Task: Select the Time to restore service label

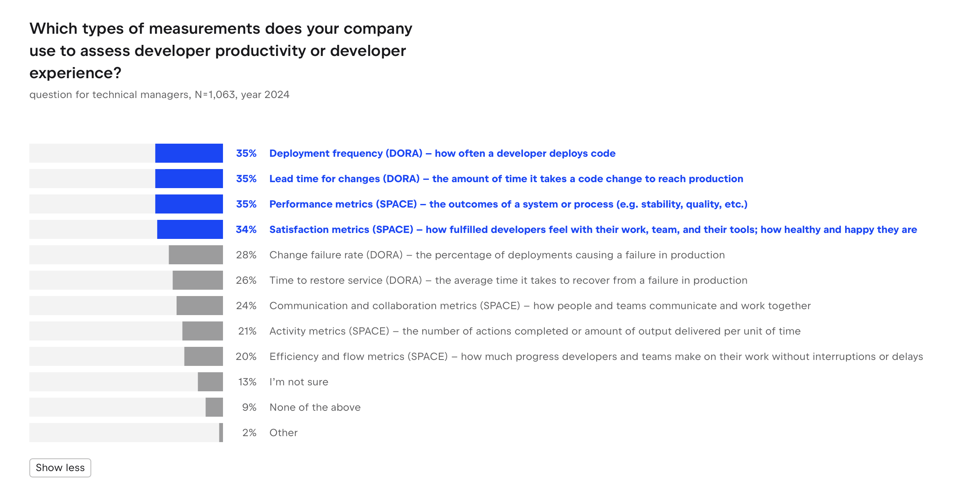Action: 508,280
